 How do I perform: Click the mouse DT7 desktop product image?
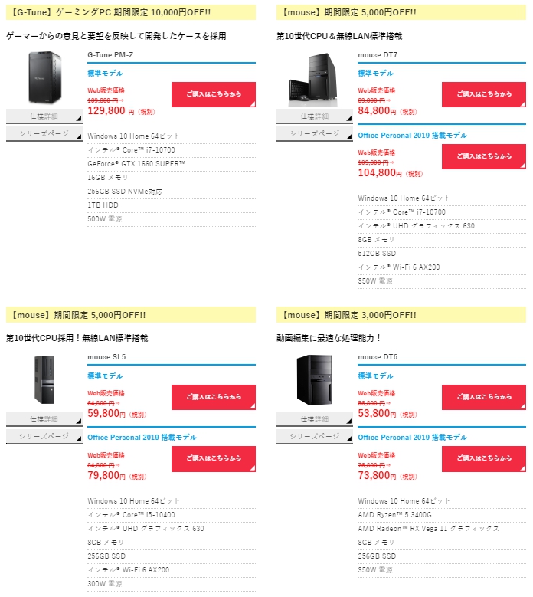[313, 79]
